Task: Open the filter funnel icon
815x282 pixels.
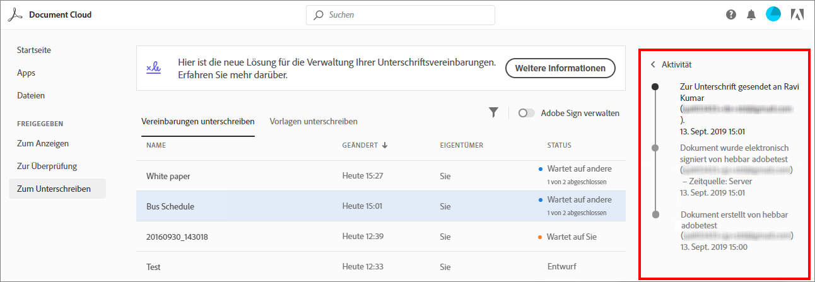Action: coord(493,112)
